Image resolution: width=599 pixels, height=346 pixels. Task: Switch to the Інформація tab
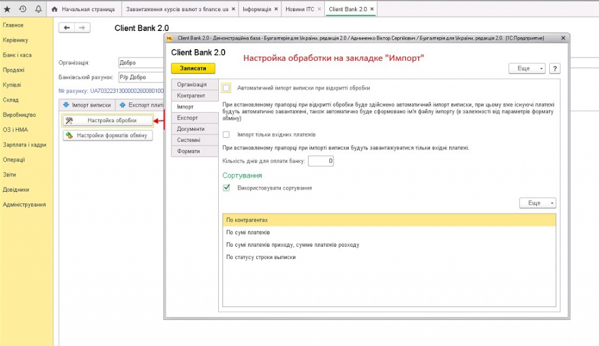tap(259, 9)
